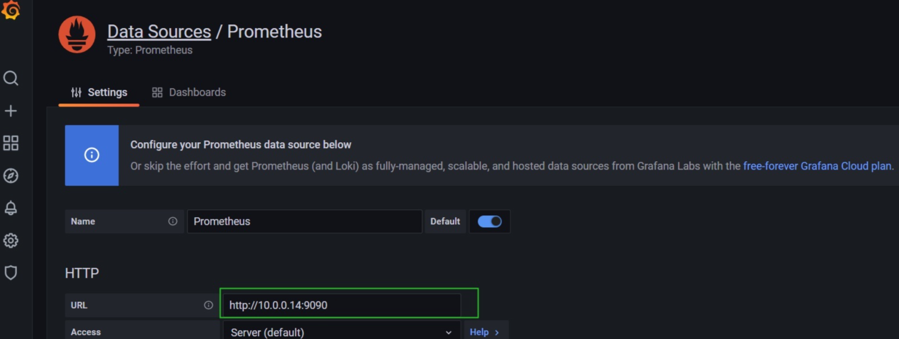Expand the Access Help section

point(485,332)
